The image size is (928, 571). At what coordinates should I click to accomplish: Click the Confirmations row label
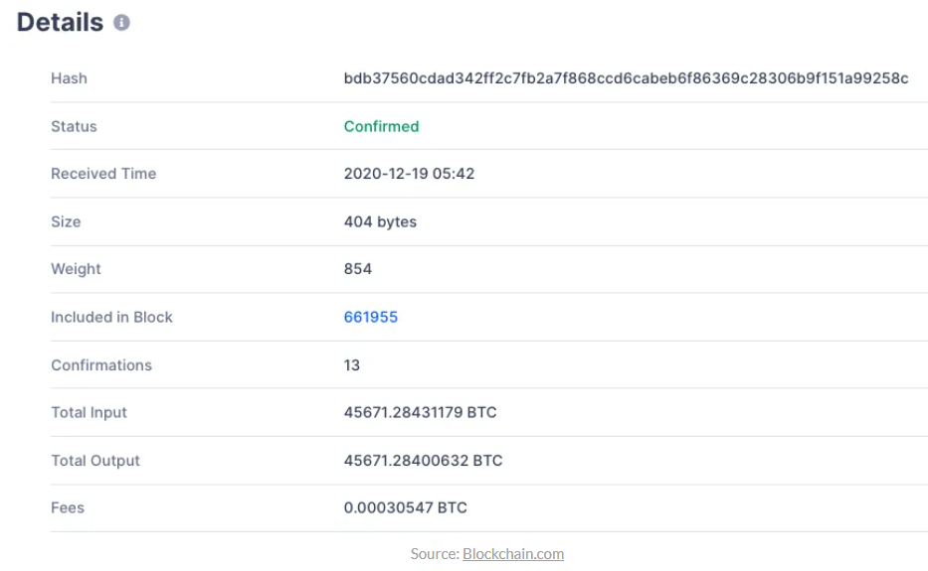(x=101, y=364)
